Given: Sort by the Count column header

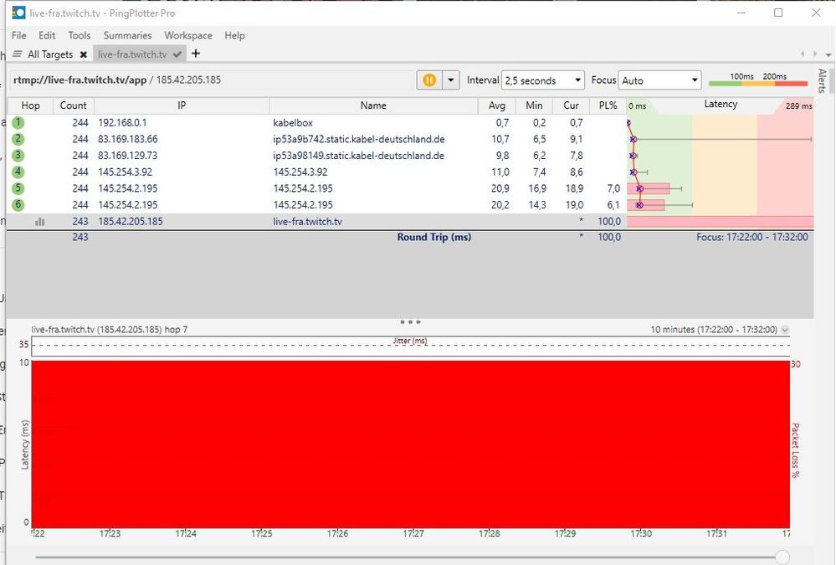Looking at the screenshot, I should click(74, 105).
